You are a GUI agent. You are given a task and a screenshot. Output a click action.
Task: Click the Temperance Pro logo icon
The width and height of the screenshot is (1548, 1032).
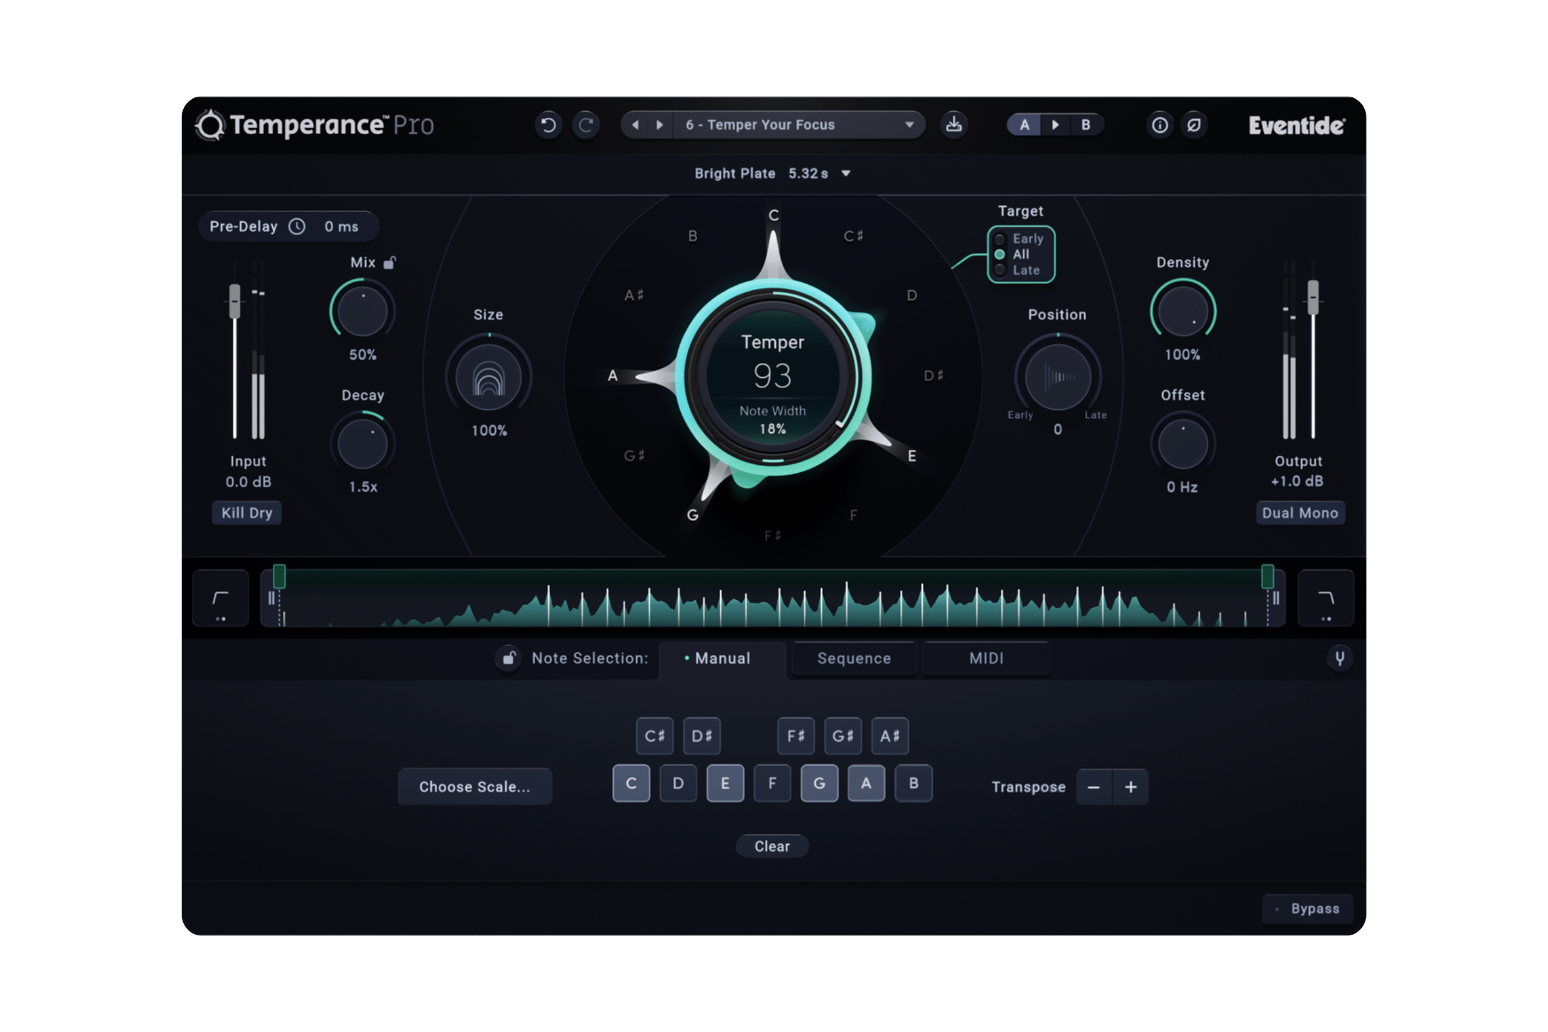[x=210, y=125]
